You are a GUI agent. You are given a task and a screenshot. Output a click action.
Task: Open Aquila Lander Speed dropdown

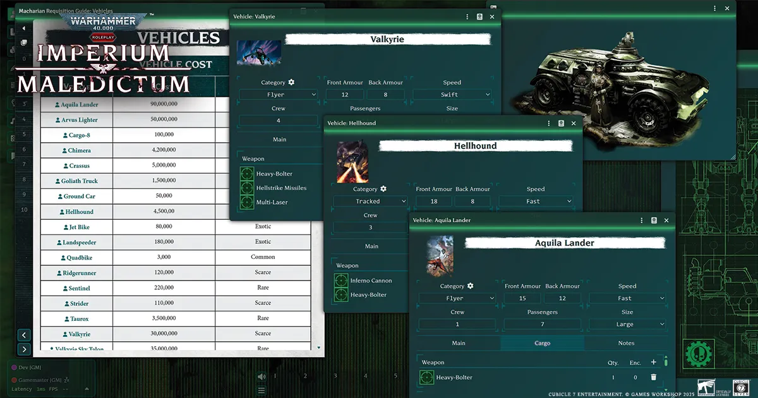click(627, 298)
